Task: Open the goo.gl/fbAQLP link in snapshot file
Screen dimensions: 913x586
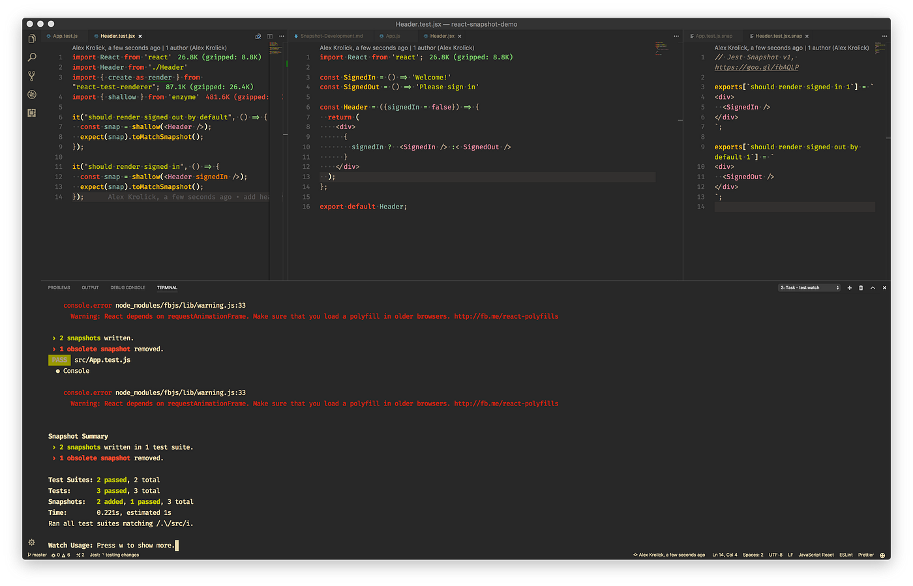Action: (x=756, y=67)
